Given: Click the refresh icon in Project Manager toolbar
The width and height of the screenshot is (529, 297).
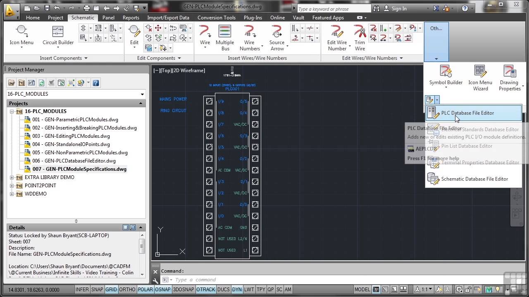Looking at the screenshot, I should click(x=41, y=83).
